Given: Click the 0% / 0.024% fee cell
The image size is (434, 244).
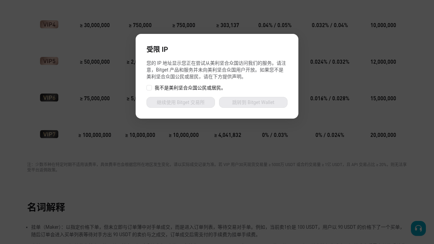Looking at the screenshot, I should point(330,135).
